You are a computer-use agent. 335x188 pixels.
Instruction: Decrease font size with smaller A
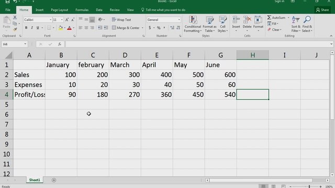click(73, 20)
